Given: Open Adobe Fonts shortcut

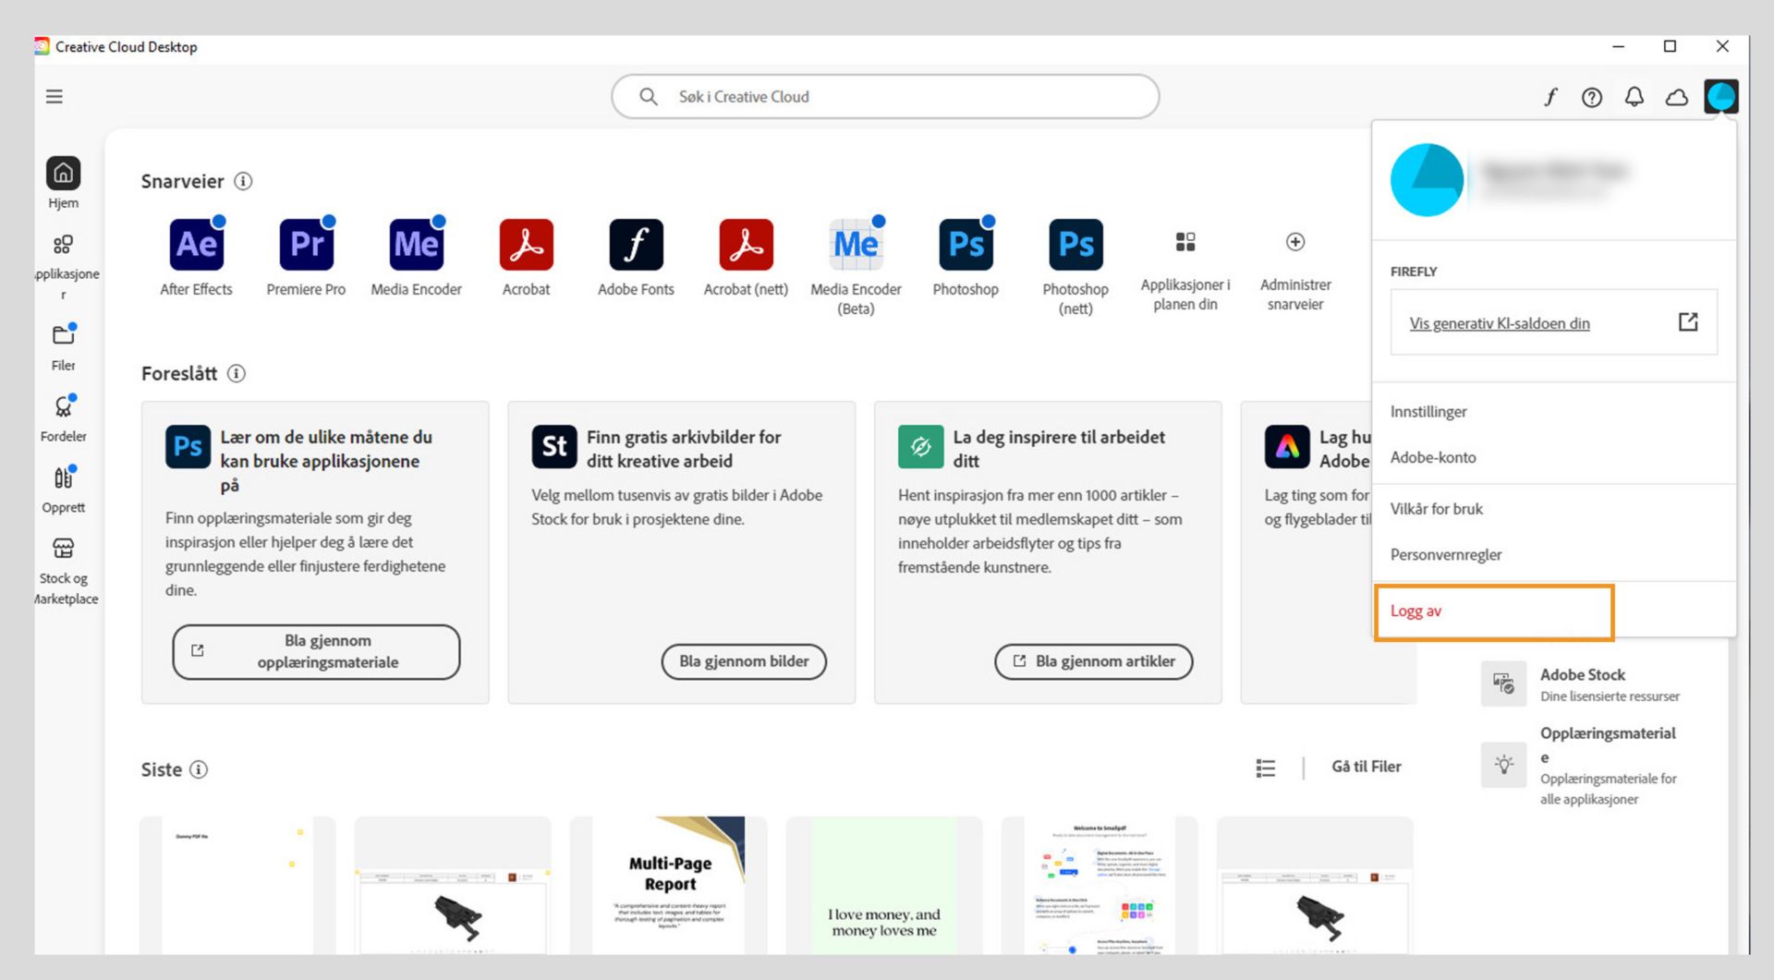Looking at the screenshot, I should click(636, 246).
